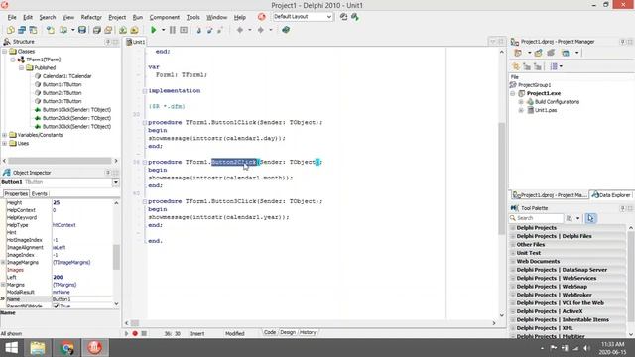Switch to the Design tab
635x357 pixels.
click(x=288, y=333)
